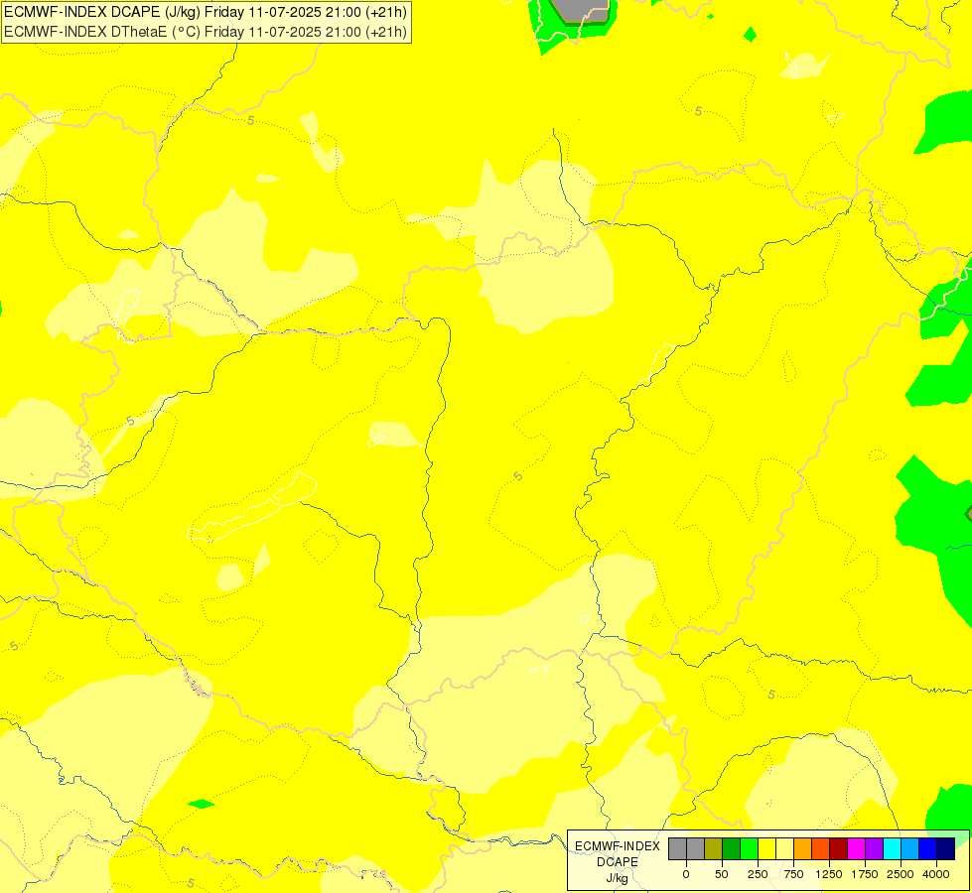The width and height of the screenshot is (972, 893).
Task: Click the legend tick label 2500
Action: [x=901, y=874]
